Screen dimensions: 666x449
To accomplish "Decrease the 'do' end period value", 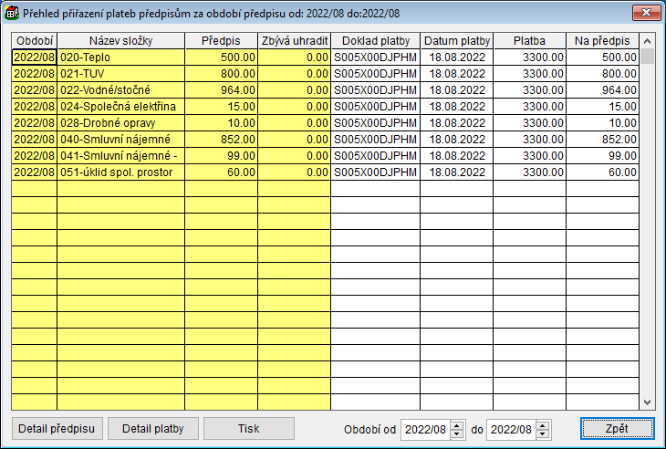I will [x=543, y=433].
